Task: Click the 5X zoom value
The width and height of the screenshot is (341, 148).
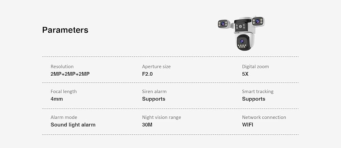Action: [245, 74]
